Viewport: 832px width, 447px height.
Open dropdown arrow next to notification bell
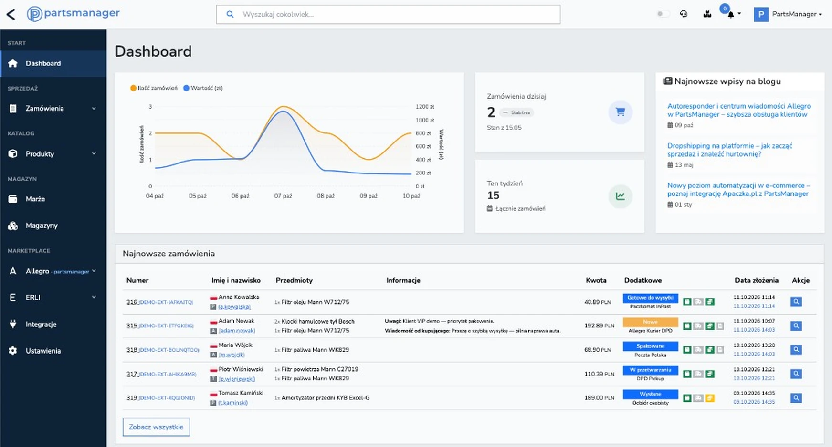point(739,14)
